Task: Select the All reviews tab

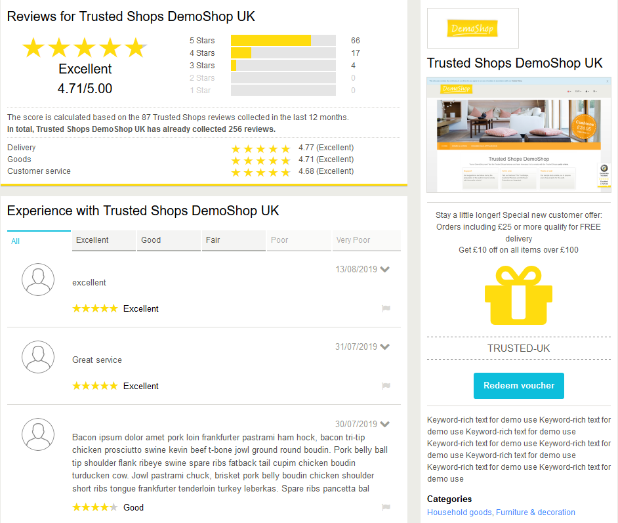Action: (39, 240)
